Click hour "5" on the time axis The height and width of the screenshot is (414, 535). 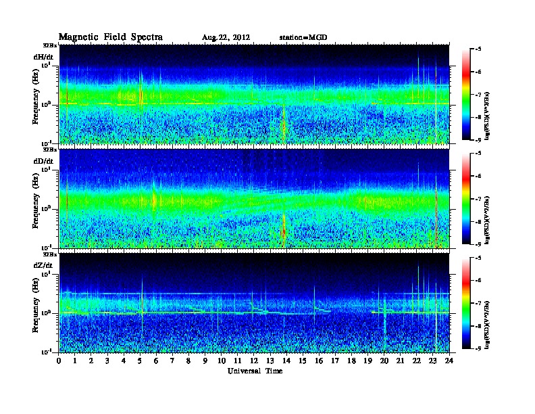click(x=140, y=361)
